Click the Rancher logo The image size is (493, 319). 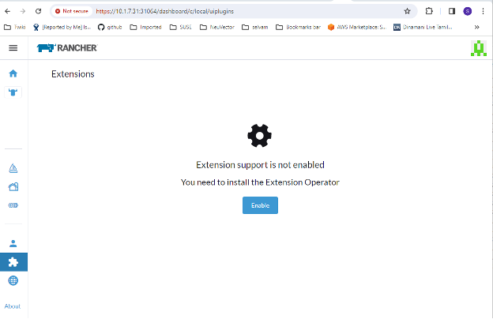(x=67, y=48)
